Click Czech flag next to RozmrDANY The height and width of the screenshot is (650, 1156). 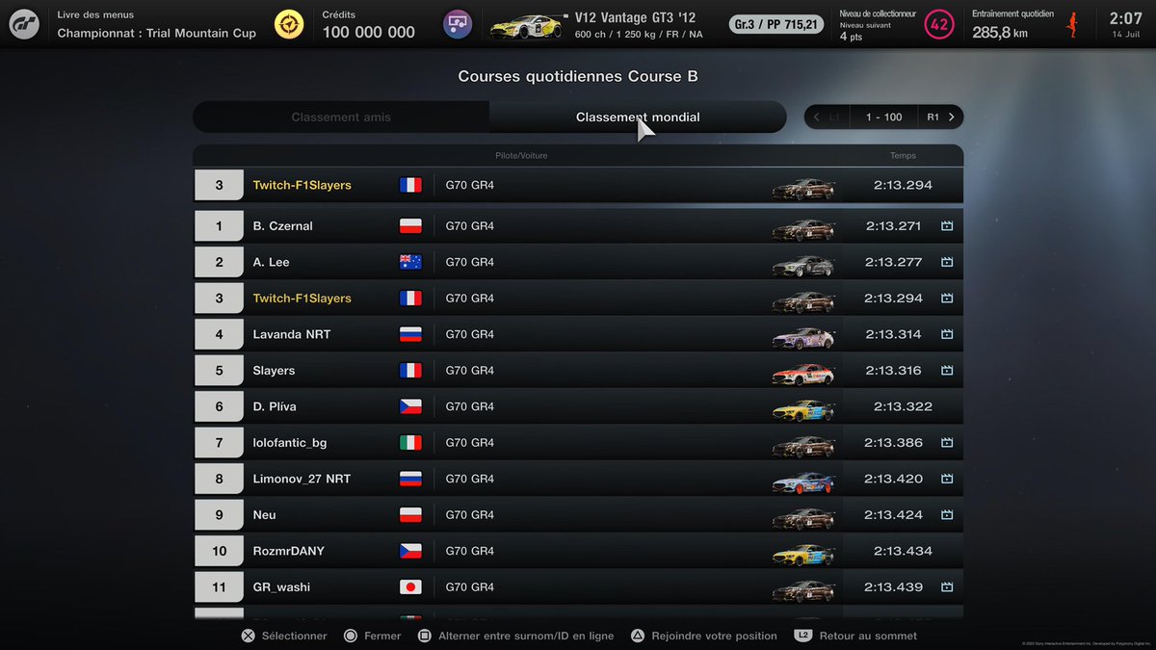click(410, 551)
